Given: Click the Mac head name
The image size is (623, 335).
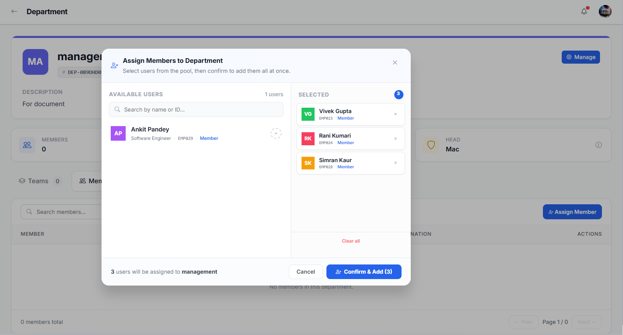Looking at the screenshot, I should point(452,149).
